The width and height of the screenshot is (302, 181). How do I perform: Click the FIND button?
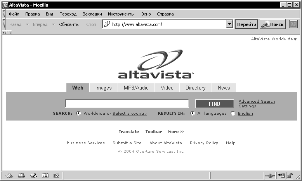click(215, 104)
